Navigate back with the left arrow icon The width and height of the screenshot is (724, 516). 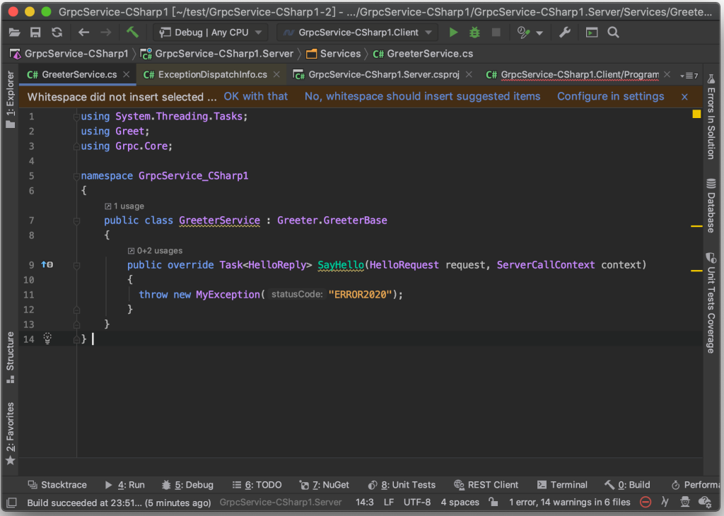point(83,33)
